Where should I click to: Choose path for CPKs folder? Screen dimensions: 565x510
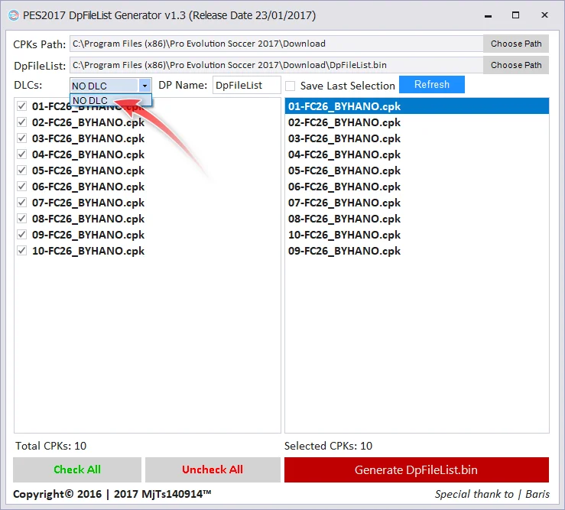point(516,44)
